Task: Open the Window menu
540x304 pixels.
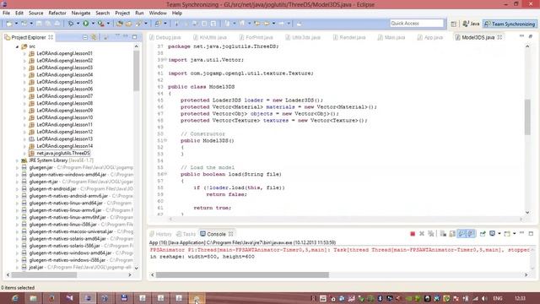Action: pos(158,14)
